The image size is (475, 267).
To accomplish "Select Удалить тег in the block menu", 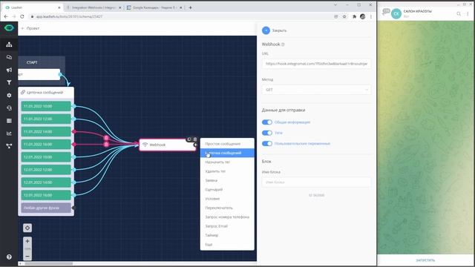I will point(227,171).
